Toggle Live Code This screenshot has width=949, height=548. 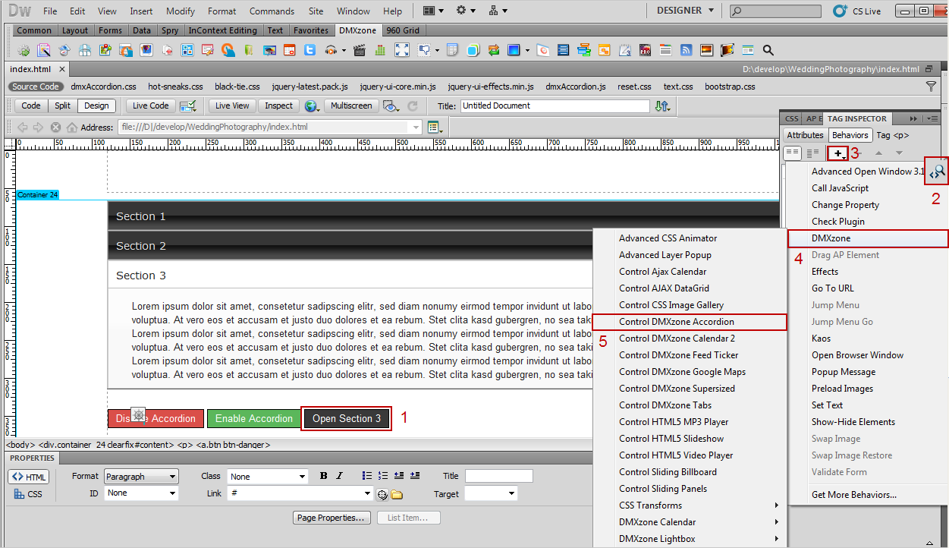(x=151, y=106)
